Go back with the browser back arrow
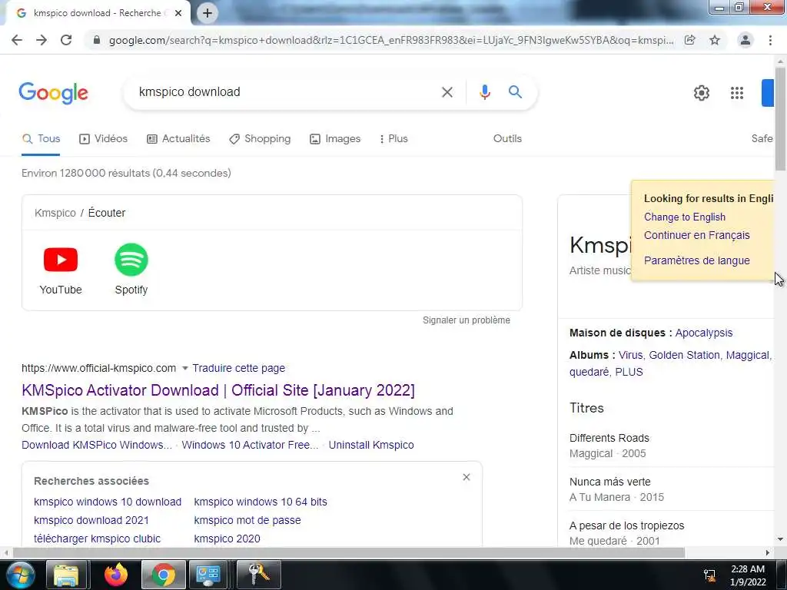Viewport: 787px width, 590px height. pos(17,40)
